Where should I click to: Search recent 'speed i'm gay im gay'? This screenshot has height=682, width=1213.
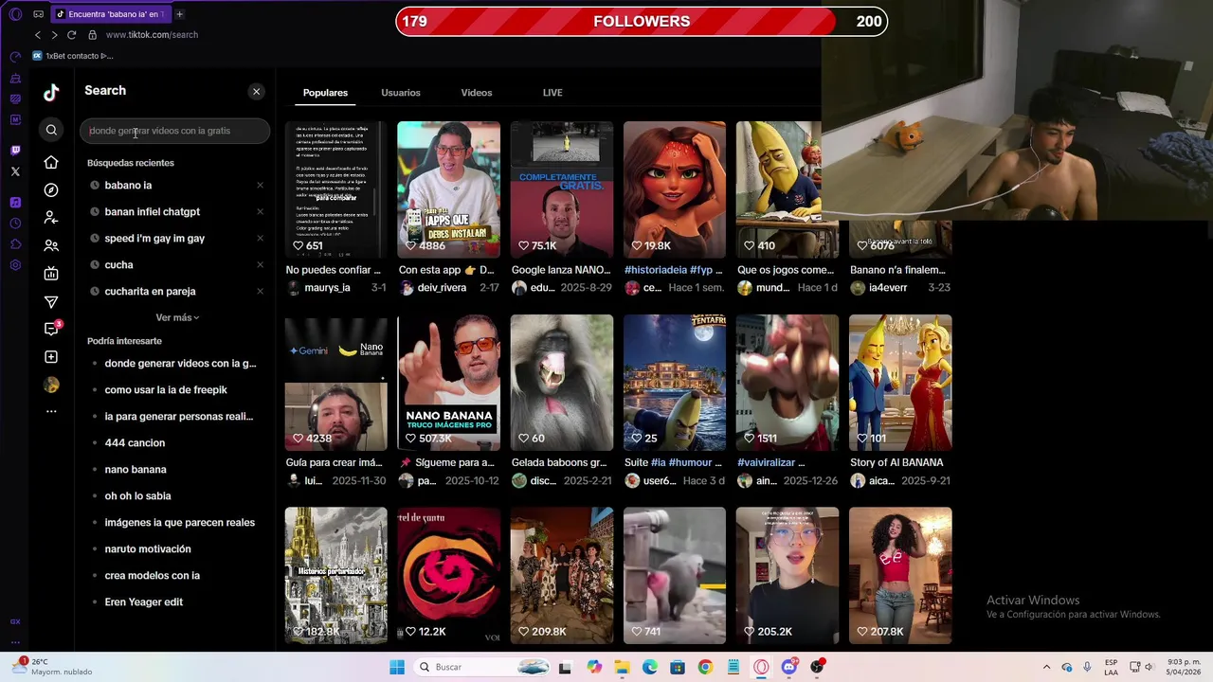click(154, 239)
